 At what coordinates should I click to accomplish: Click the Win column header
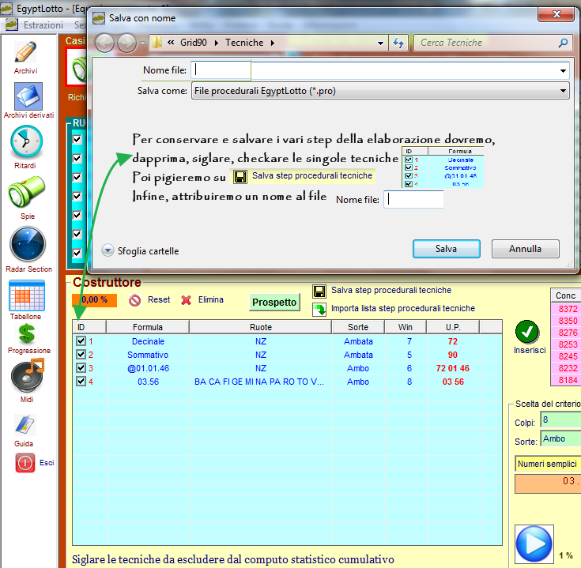[406, 327]
